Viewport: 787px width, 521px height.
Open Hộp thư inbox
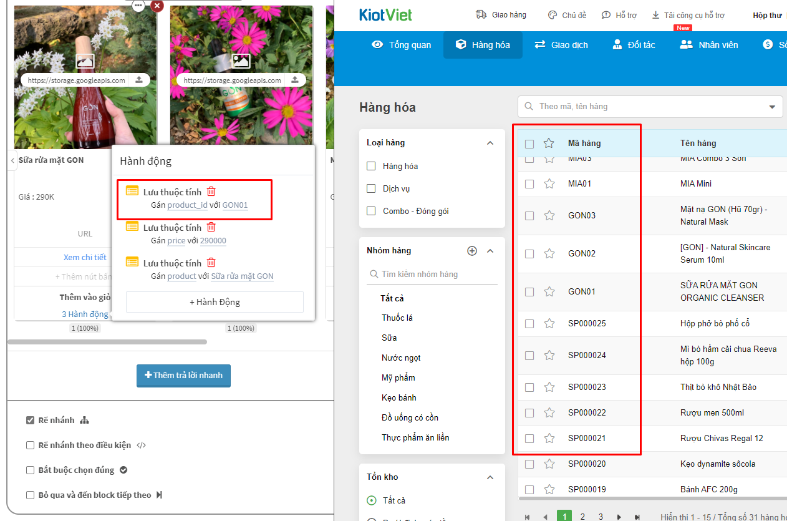767,15
